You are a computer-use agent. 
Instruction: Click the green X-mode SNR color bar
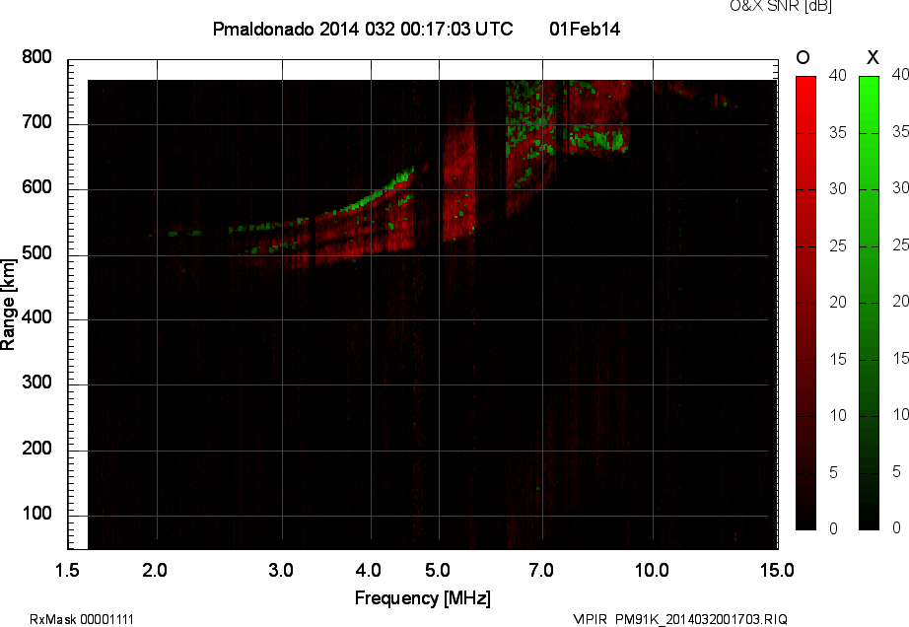(869, 303)
